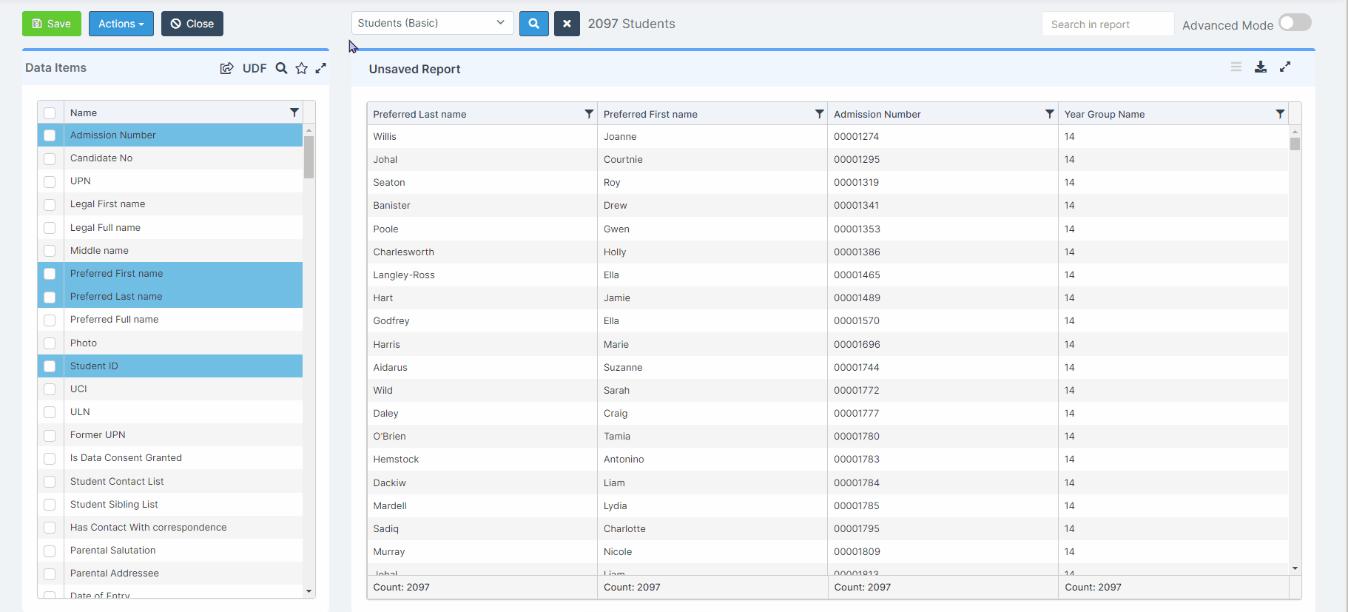The height and width of the screenshot is (612, 1348).
Task: Tick the Candidate No checkbox
Action: (x=50, y=158)
